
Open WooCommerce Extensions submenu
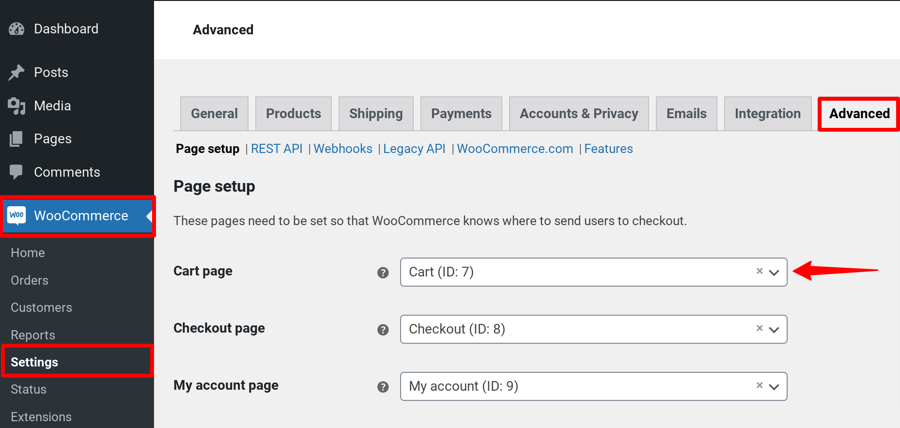[x=41, y=417]
